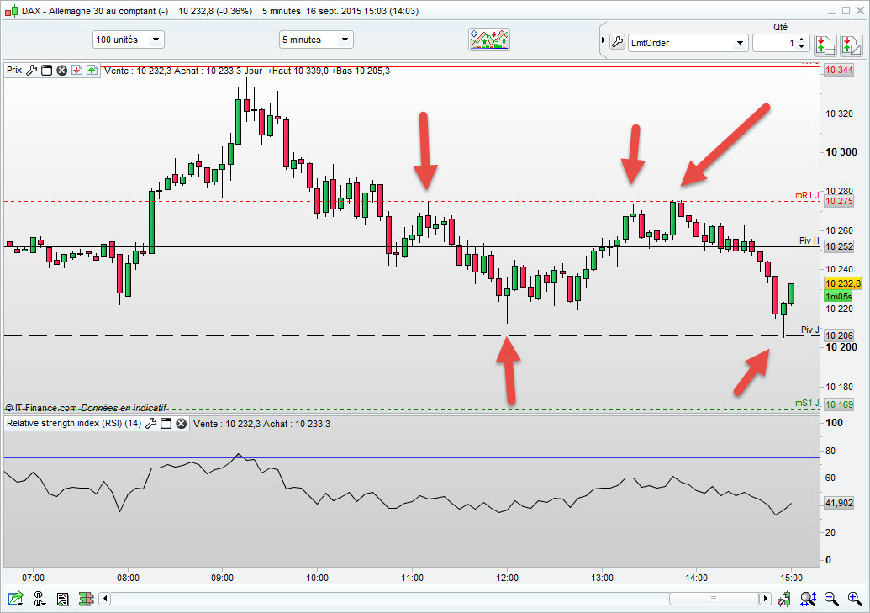Image resolution: width=870 pixels, height=613 pixels.
Task: Click the 10 200 price axis label
Action: point(841,347)
